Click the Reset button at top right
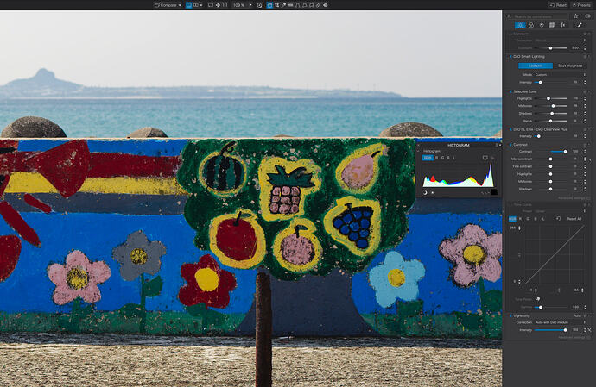Image resolution: width=596 pixels, height=387 pixels. [x=558, y=5]
